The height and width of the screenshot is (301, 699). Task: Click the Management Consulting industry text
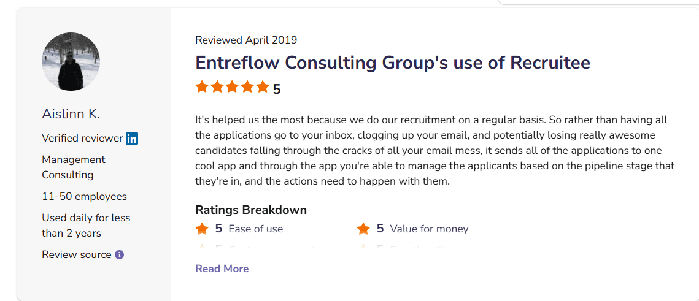tap(74, 167)
